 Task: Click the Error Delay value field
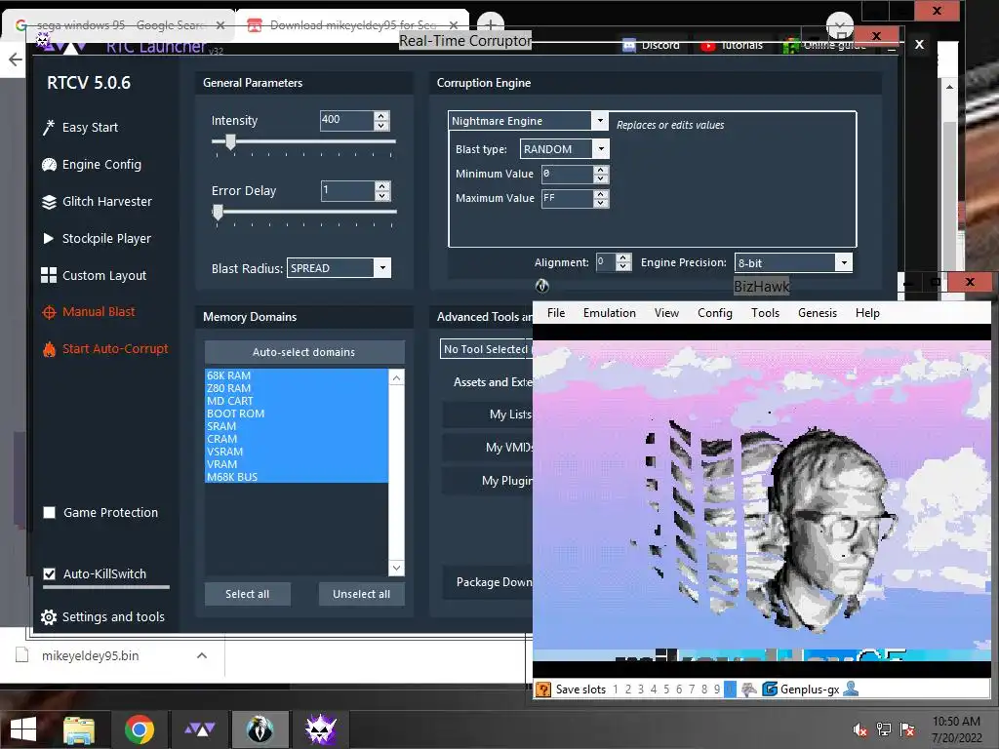pyautogui.click(x=347, y=190)
